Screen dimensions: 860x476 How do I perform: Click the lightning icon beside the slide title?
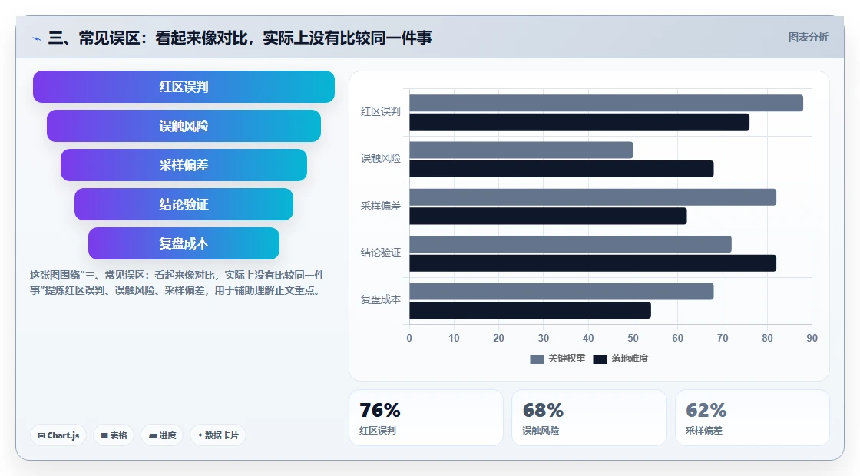[37, 38]
